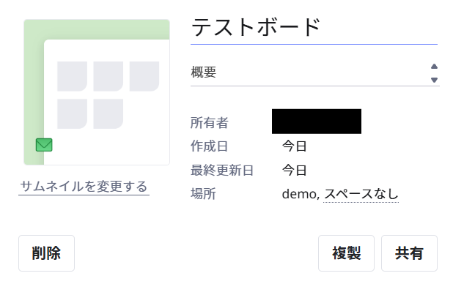Click the green envelope icon on thumbnail
The width and height of the screenshot is (453, 284).
coord(44,145)
